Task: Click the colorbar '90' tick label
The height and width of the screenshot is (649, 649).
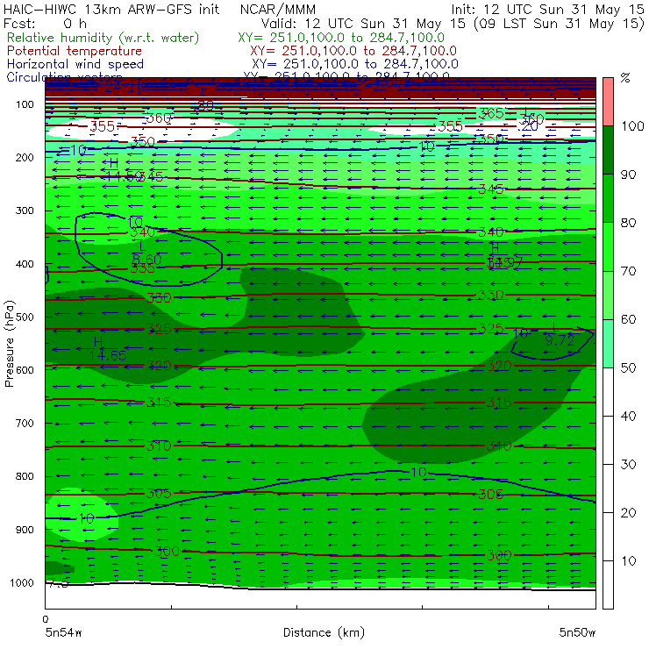Action: pyautogui.click(x=628, y=175)
